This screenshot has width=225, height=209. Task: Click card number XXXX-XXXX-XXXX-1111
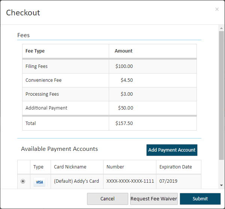pyautogui.click(x=130, y=181)
